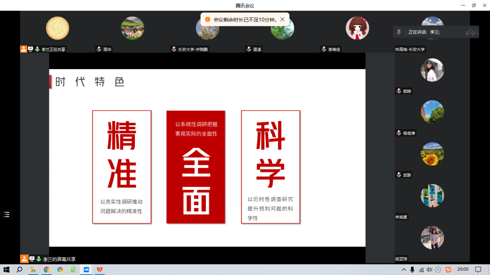Click the system tray microphone icon

412,269
